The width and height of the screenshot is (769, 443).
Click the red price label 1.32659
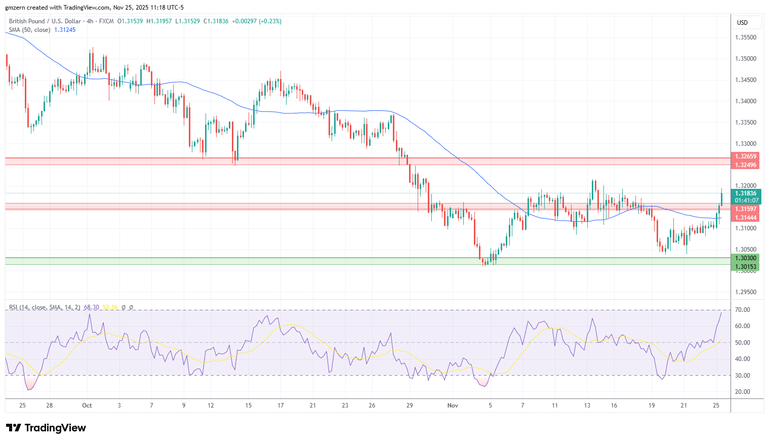click(746, 156)
